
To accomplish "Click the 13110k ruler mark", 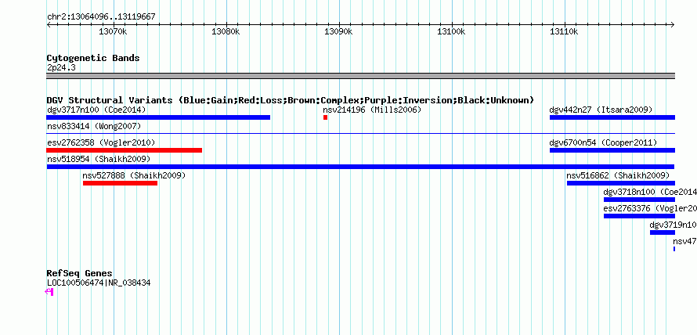I will point(565,32).
